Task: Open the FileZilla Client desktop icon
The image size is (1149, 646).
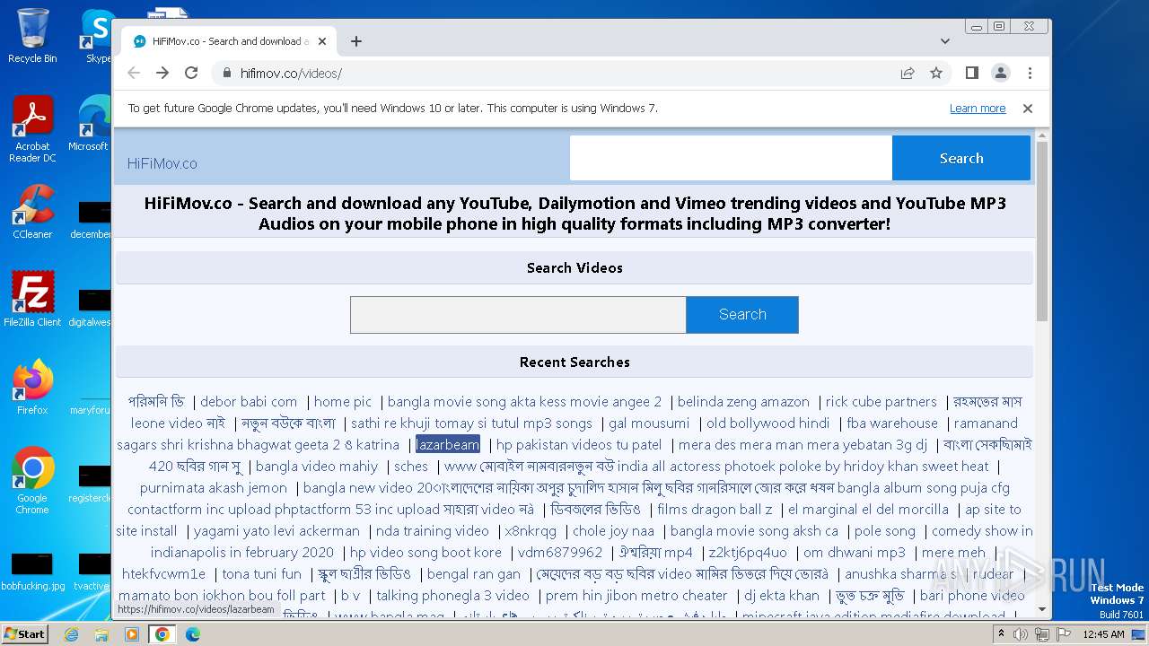Action: 32,299
